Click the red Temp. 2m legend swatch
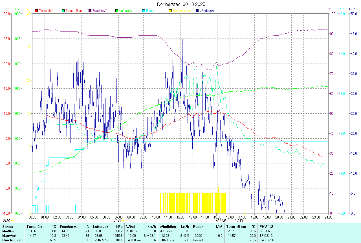The width and height of the screenshot is (361, 243). click(36, 11)
